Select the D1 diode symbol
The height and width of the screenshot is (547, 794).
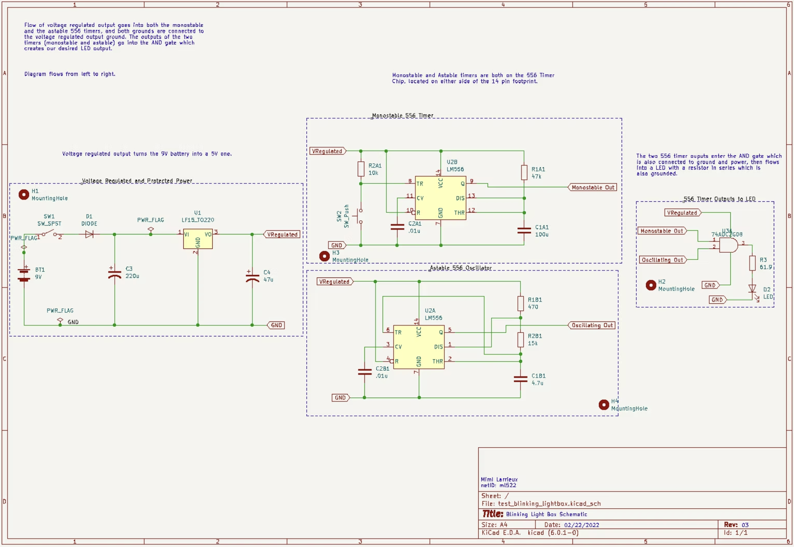[x=89, y=234]
